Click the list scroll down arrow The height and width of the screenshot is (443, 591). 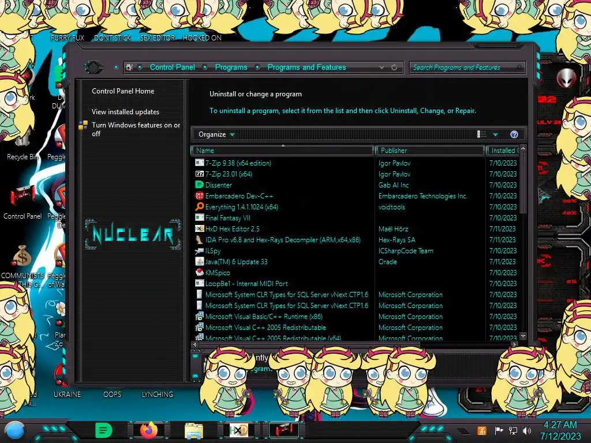pos(523,335)
